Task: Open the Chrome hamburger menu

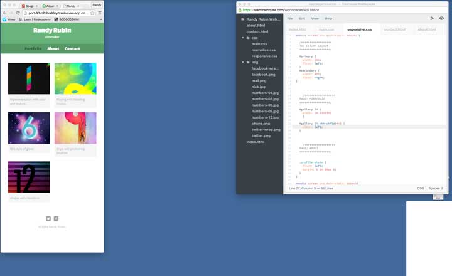Action: click(x=99, y=13)
